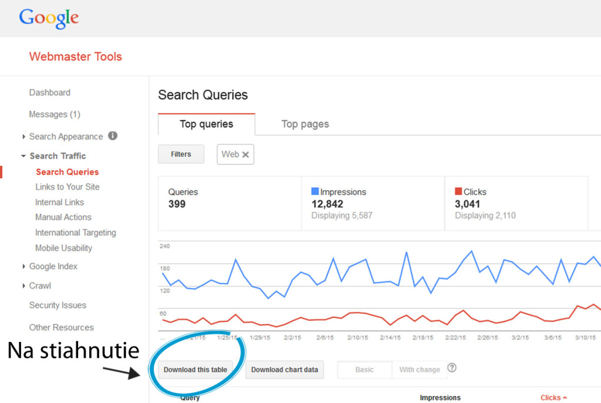601x403 pixels.
Task: Open Search Traffic menu item
Action: 58,156
